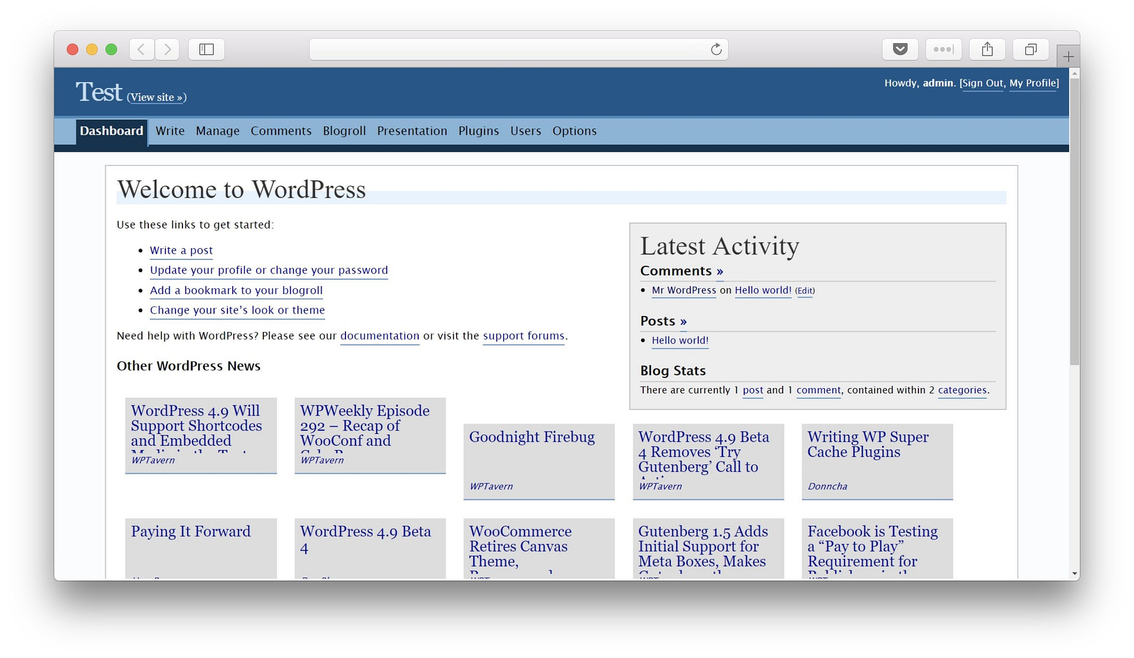
Task: Open the Write menu
Action: (170, 131)
